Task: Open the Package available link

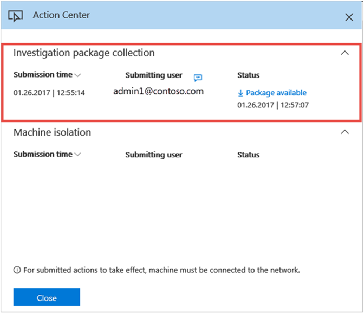Action: pyautogui.click(x=276, y=93)
